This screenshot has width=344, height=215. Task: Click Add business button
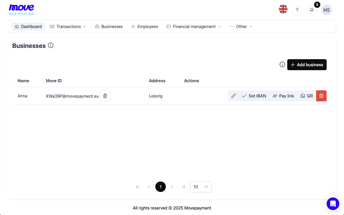coord(307,65)
